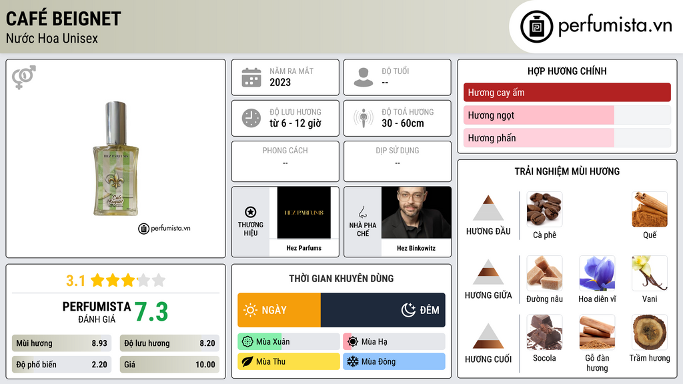The height and width of the screenshot is (384, 683).
Task: Click the 3.1 star rating
Action: coord(115,281)
